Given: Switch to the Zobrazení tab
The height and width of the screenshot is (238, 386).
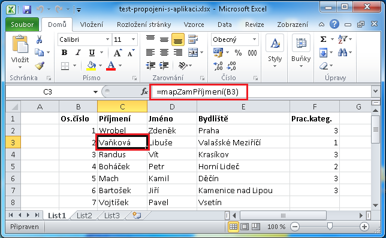Looking at the screenshot, I should (x=292, y=25).
